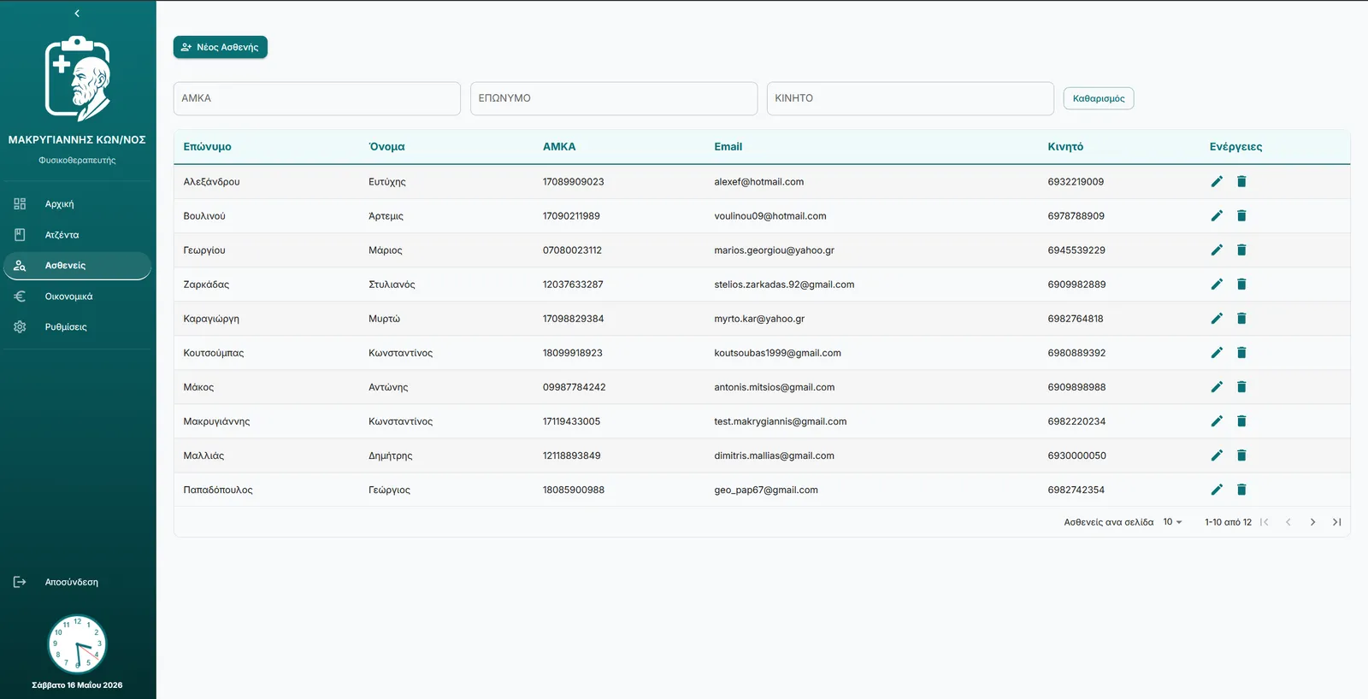
Task: Edit patient Ζαρκάδας with pencil icon
Action: (x=1217, y=284)
